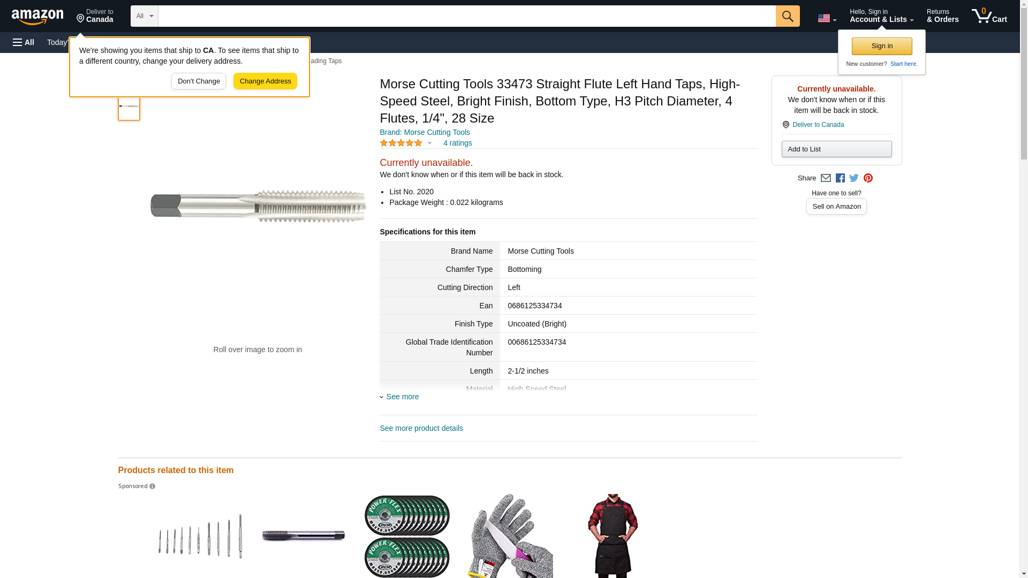Share product on Pinterest icon
The height and width of the screenshot is (578, 1028).
tap(868, 178)
